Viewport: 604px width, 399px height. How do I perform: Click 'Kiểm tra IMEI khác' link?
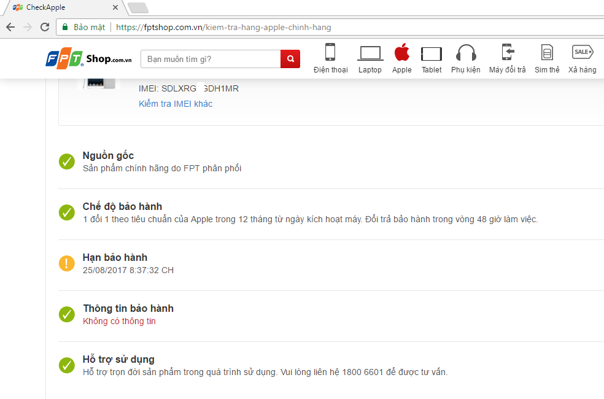click(x=176, y=104)
